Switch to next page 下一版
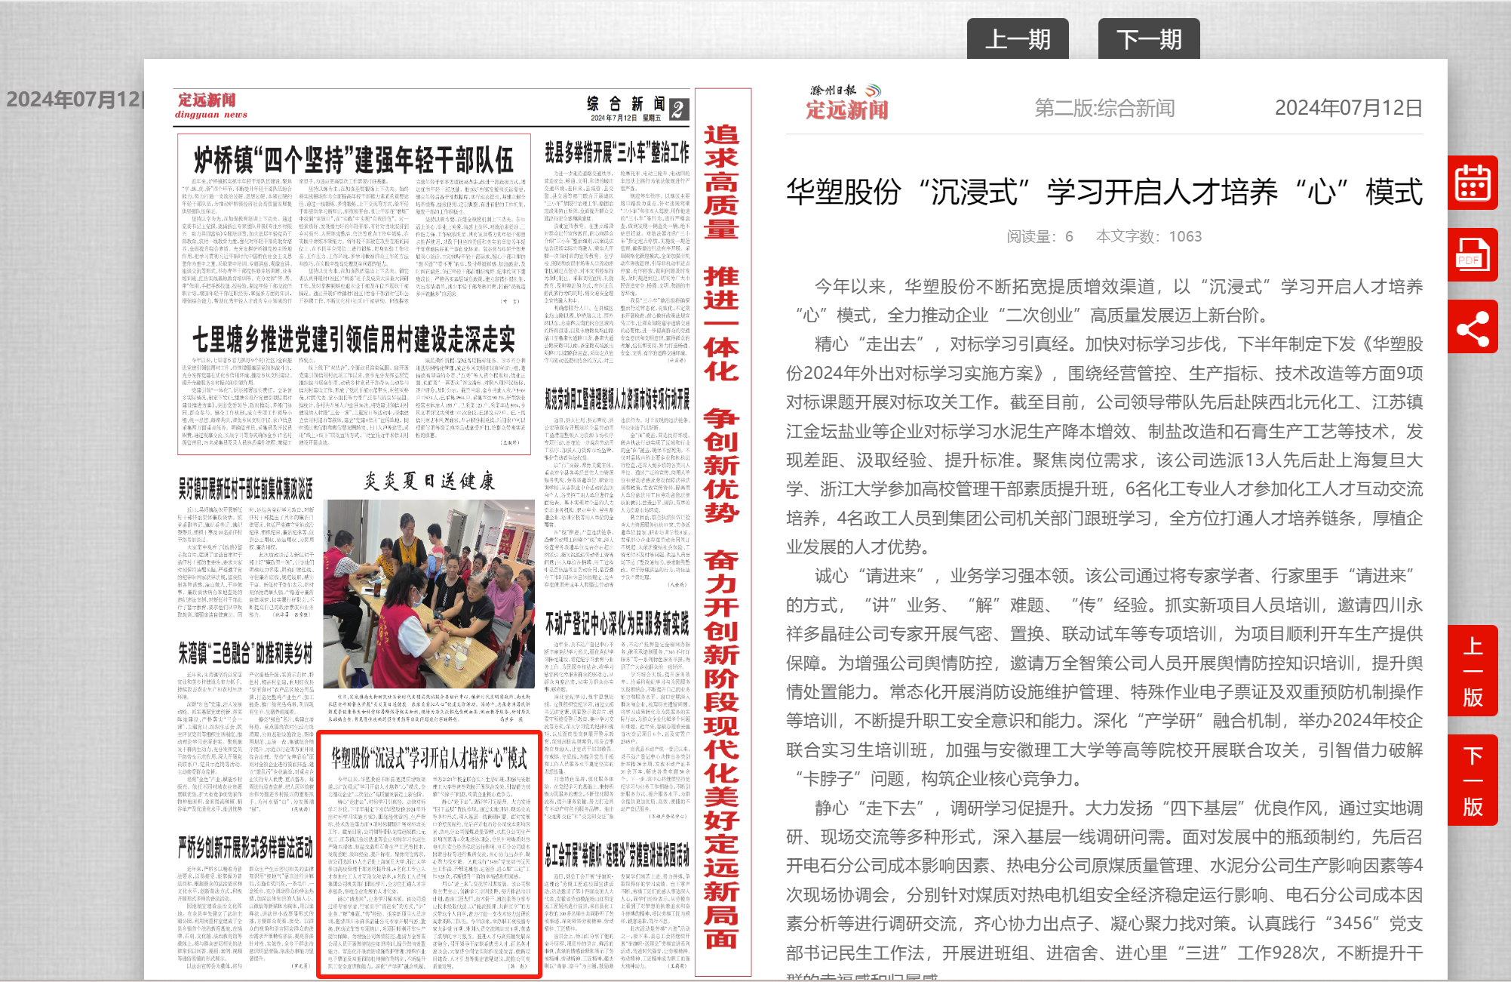Image resolution: width=1511 pixels, height=982 pixels. (1472, 781)
